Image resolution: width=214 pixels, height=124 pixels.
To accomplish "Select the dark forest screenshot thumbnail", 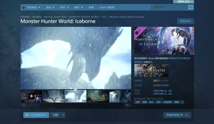I will click(98, 96).
